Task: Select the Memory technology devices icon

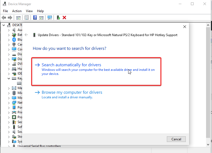Action: (x=14, y=88)
